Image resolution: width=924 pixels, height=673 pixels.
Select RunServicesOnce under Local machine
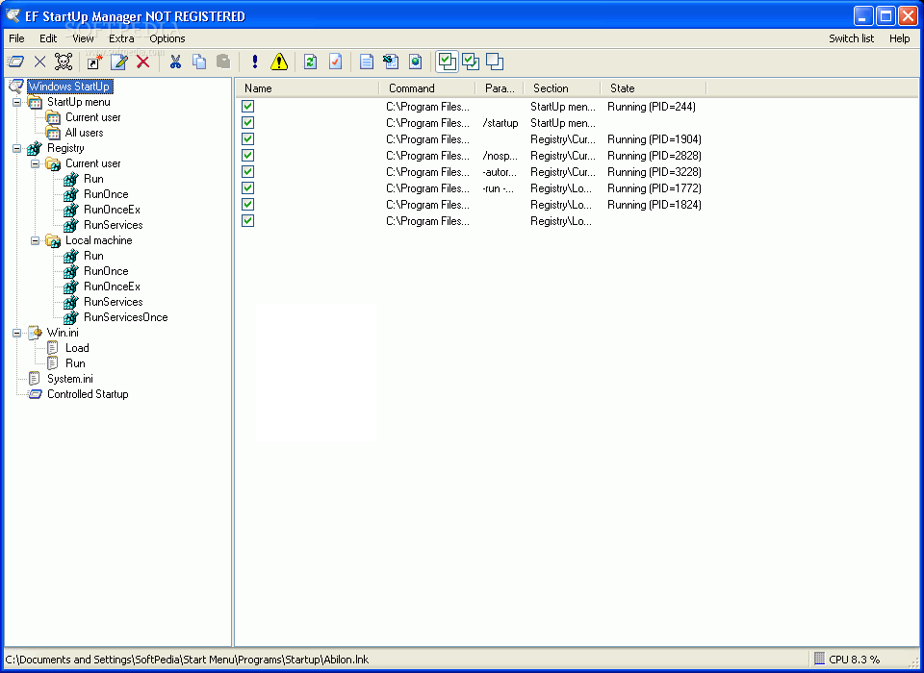click(125, 317)
